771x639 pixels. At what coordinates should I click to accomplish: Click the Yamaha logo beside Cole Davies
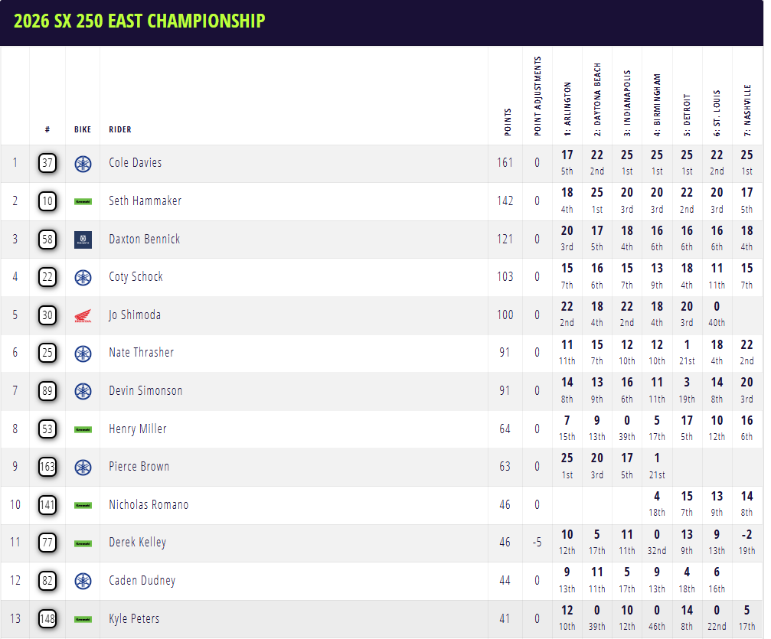point(83,163)
